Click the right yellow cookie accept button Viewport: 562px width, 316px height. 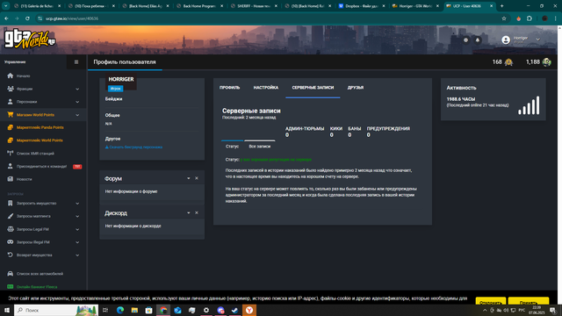click(529, 301)
